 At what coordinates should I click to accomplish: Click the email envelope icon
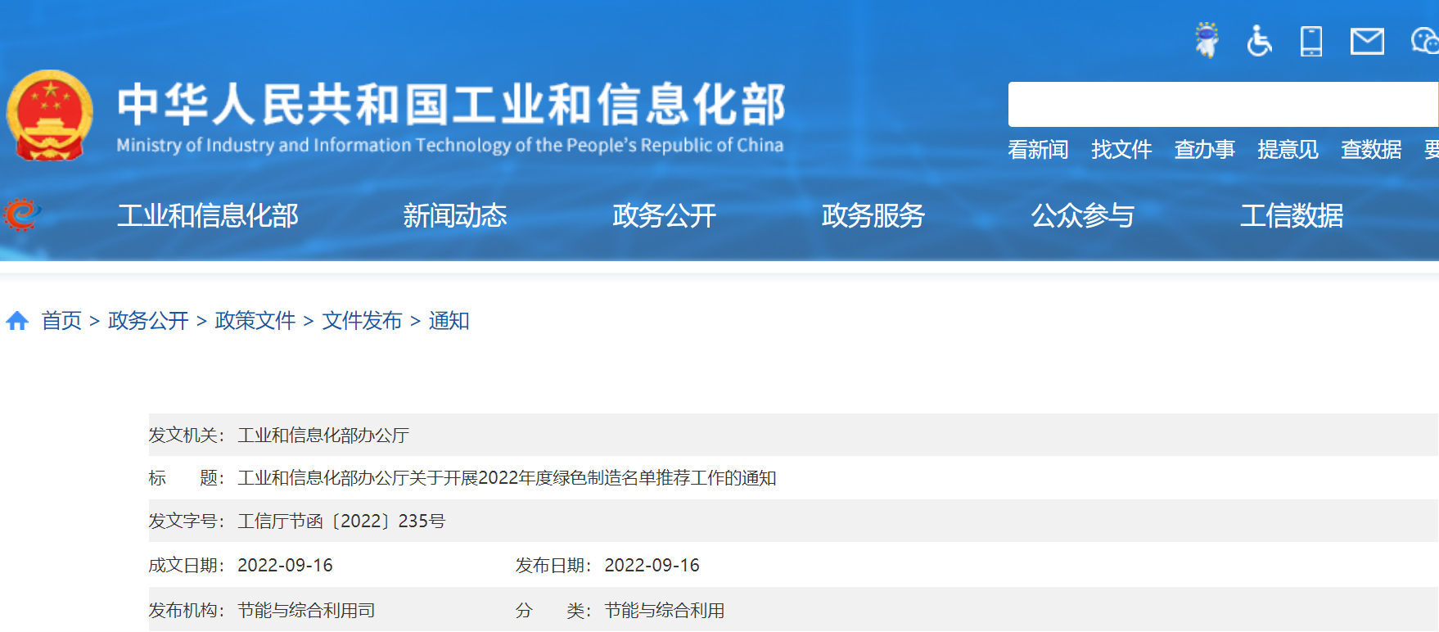(x=1367, y=41)
